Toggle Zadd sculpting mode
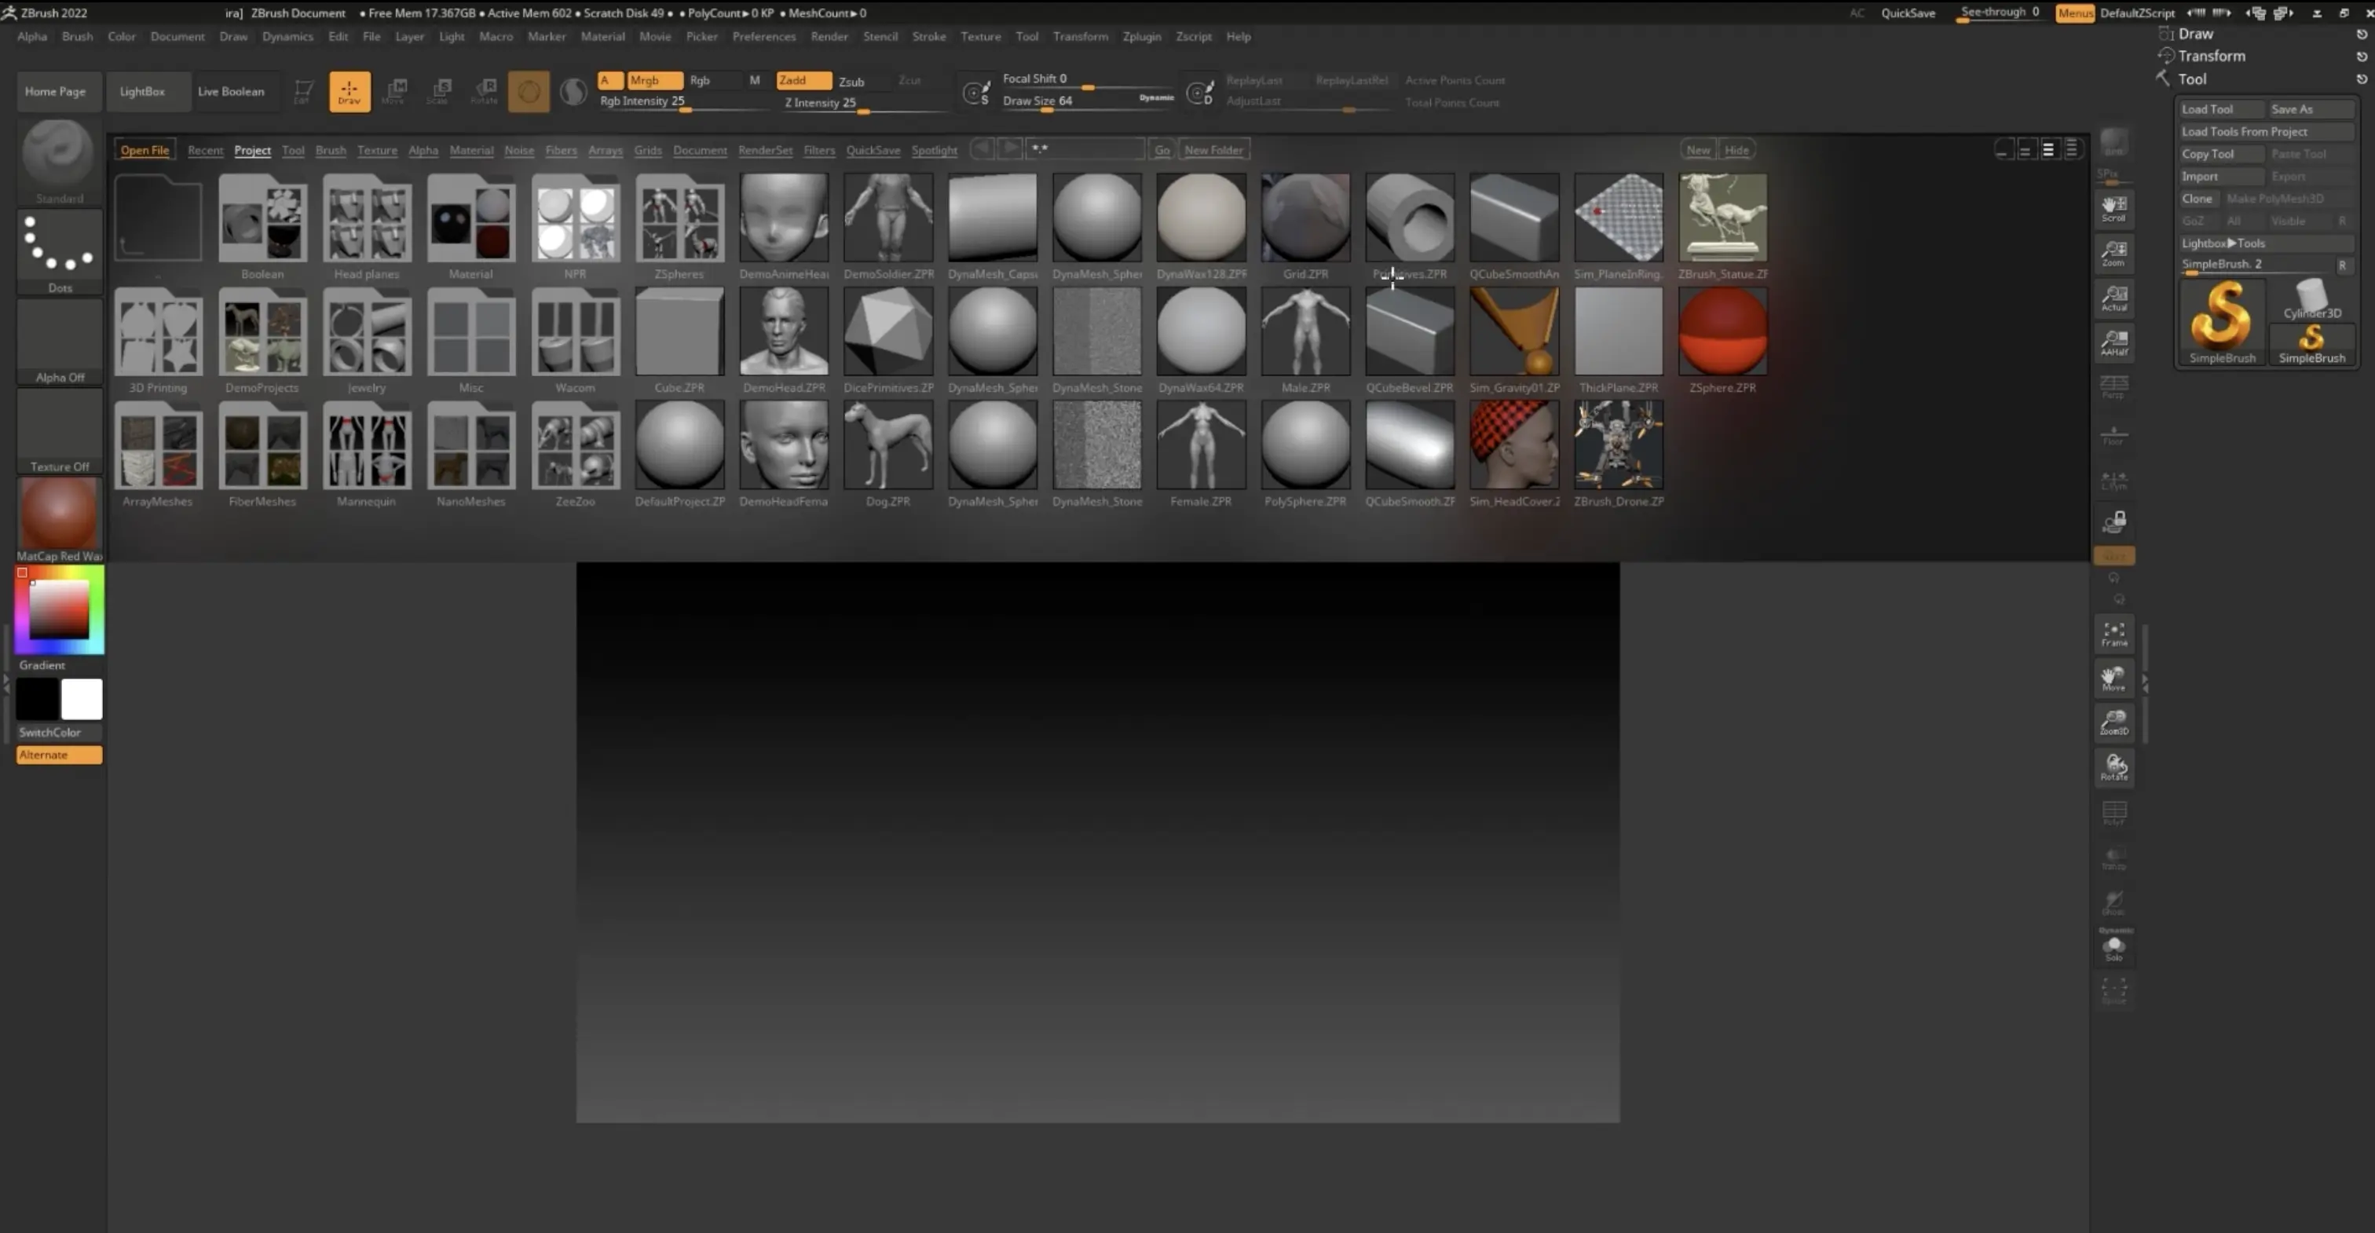2375x1233 pixels. pyautogui.click(x=801, y=80)
